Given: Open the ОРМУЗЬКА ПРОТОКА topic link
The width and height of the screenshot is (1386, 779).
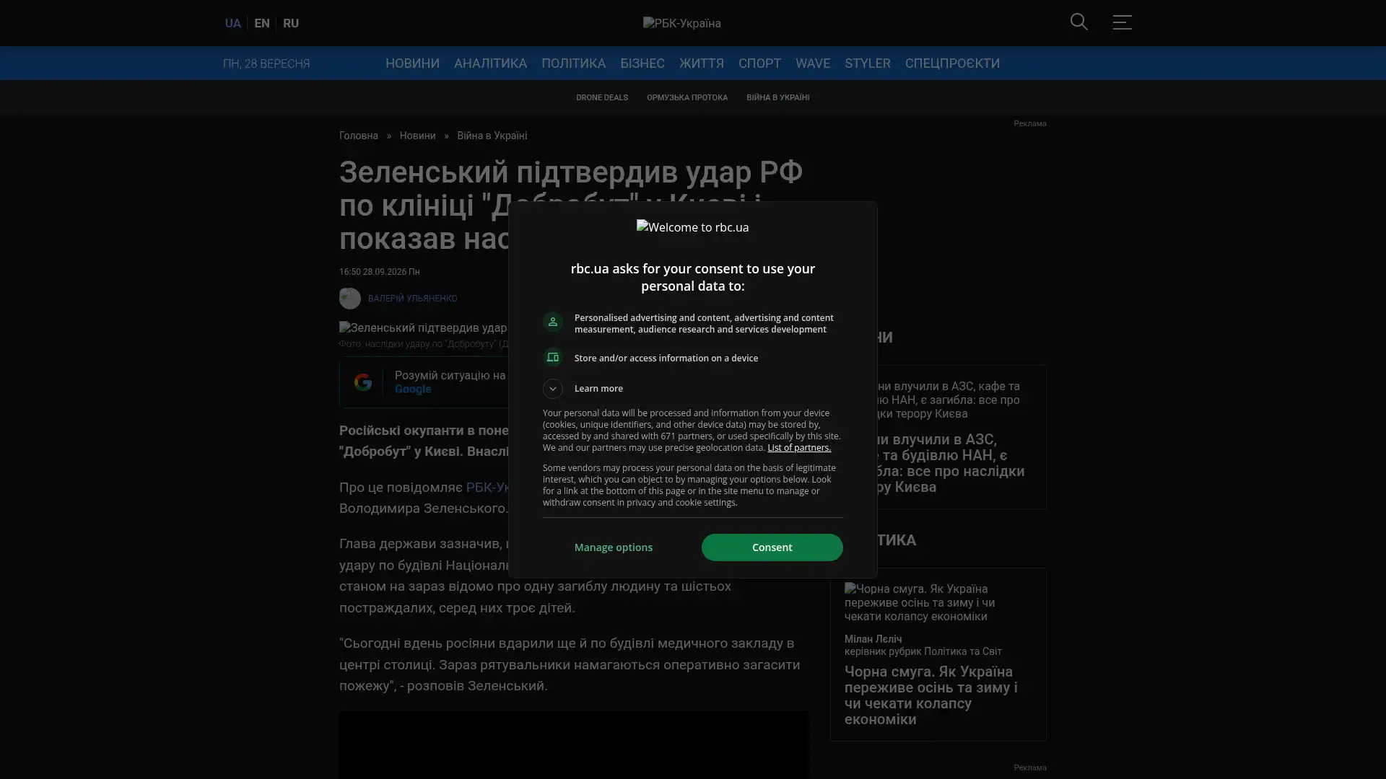Looking at the screenshot, I should pos(687,97).
